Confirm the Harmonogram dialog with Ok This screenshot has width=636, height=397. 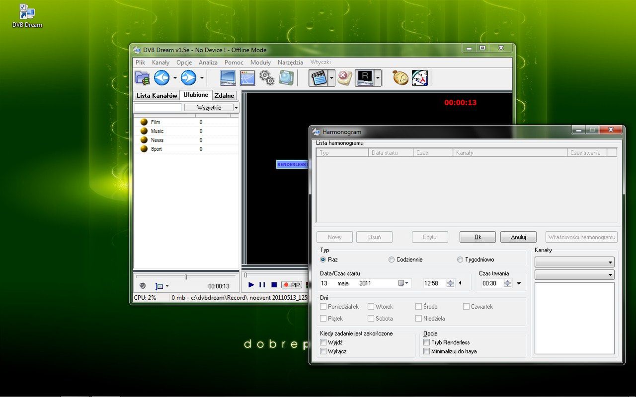[477, 237]
